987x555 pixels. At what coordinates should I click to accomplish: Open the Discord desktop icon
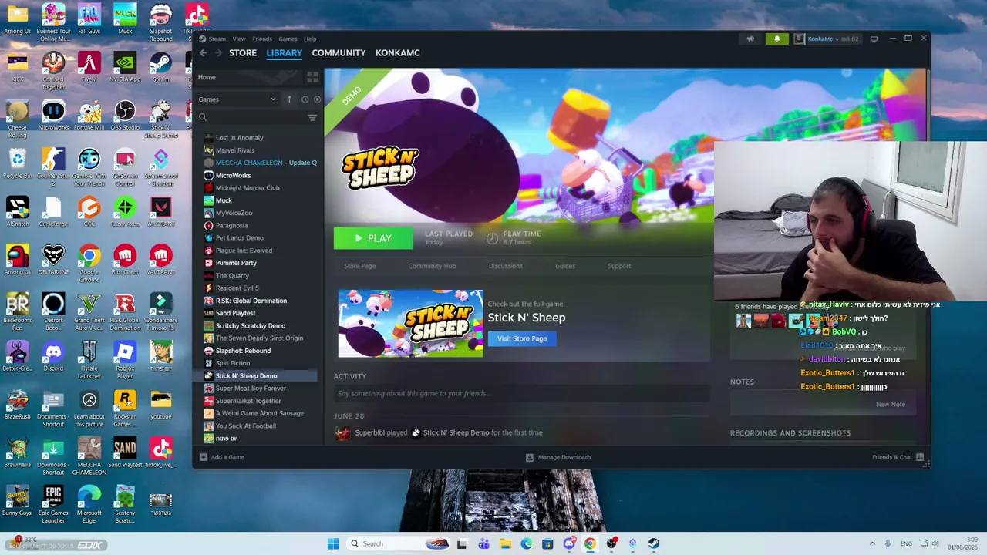(x=53, y=357)
